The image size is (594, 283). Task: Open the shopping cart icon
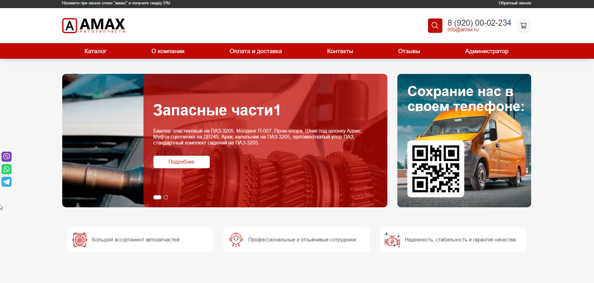click(524, 26)
